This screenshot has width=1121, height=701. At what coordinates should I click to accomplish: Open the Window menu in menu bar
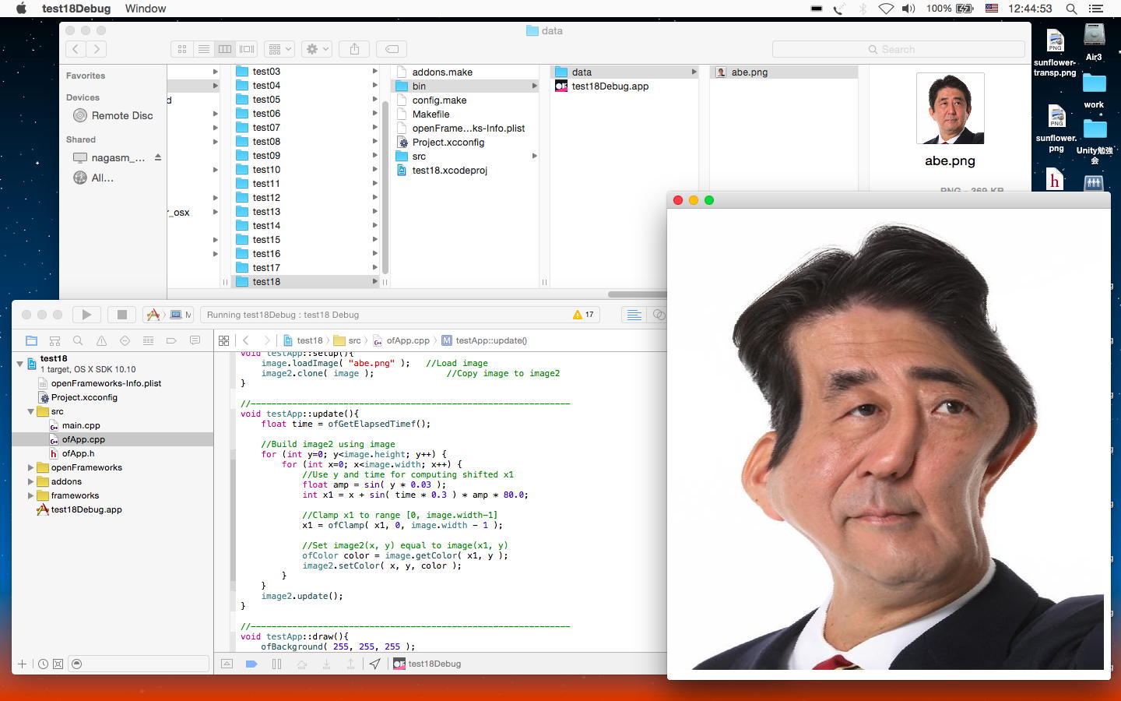[x=146, y=9]
